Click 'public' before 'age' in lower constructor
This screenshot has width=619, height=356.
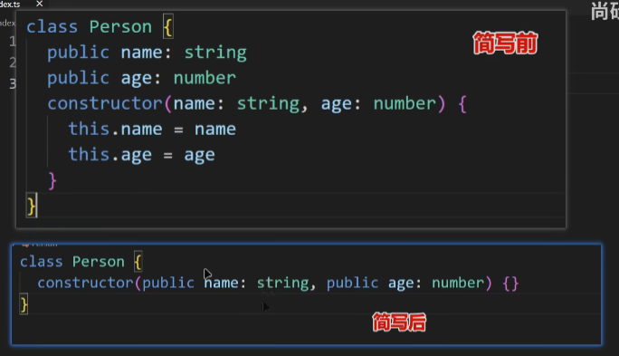353,283
